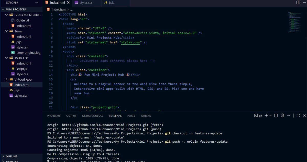Open style.css inside the Timer folder
307x162 pixels.
coord(21,47)
